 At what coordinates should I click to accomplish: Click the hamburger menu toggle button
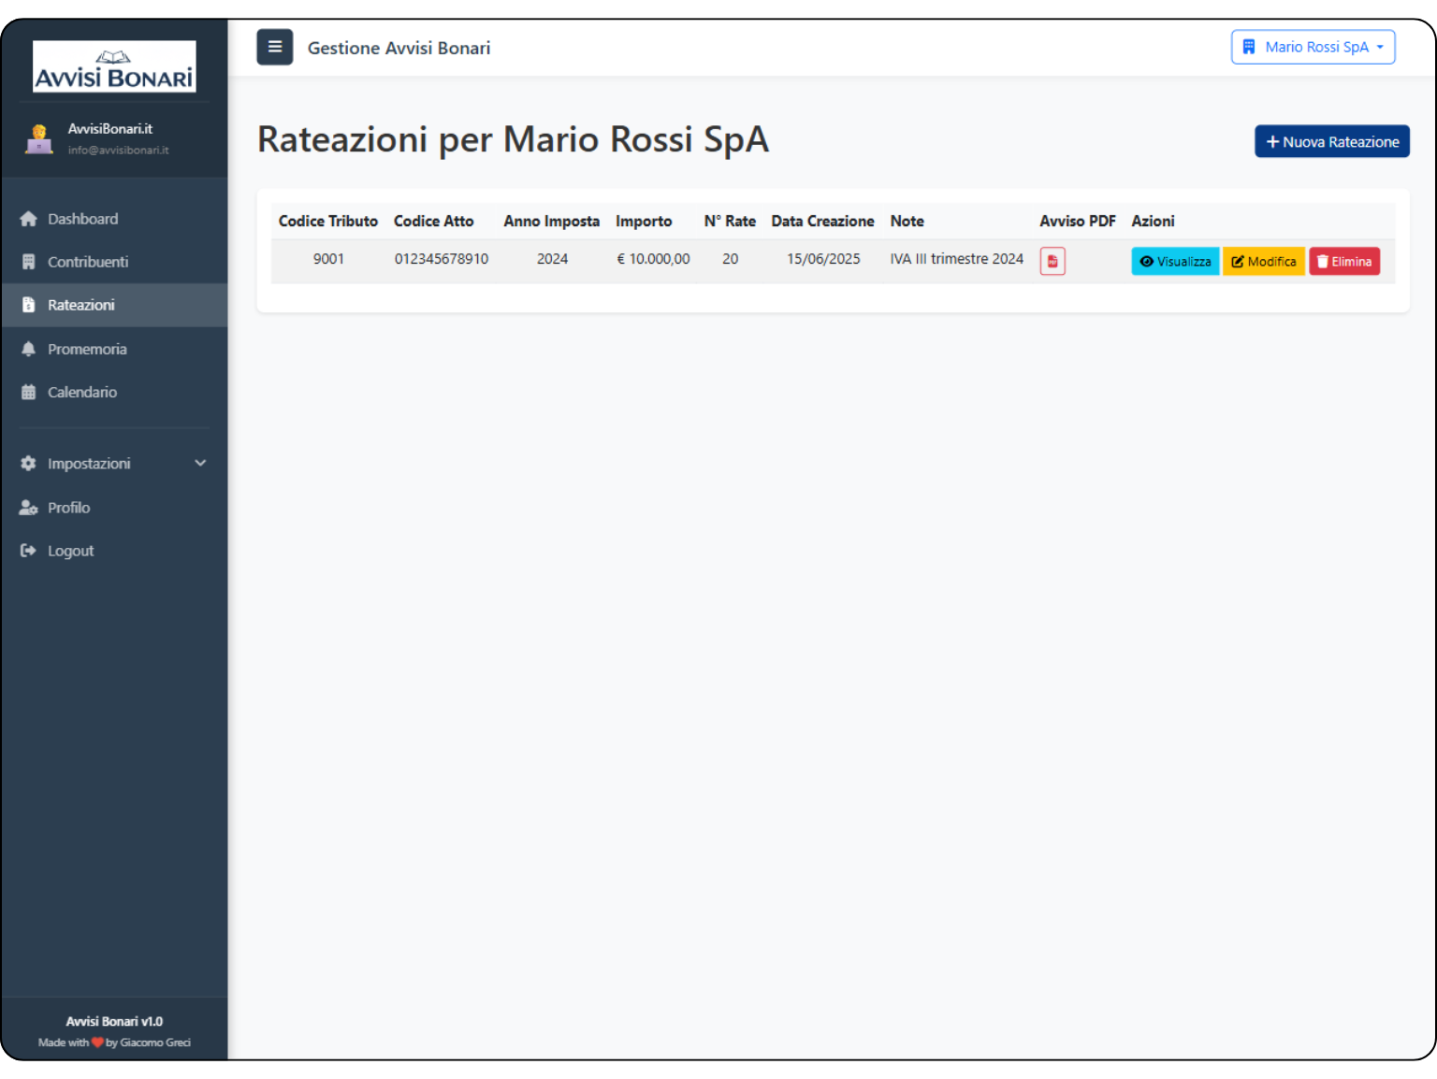[x=274, y=47]
